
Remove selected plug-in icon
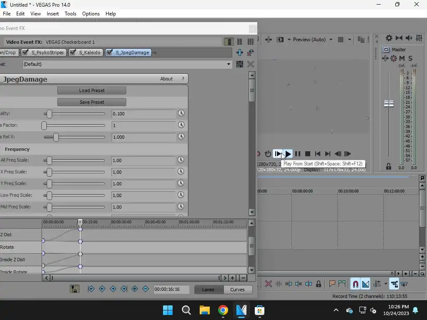[251, 52]
